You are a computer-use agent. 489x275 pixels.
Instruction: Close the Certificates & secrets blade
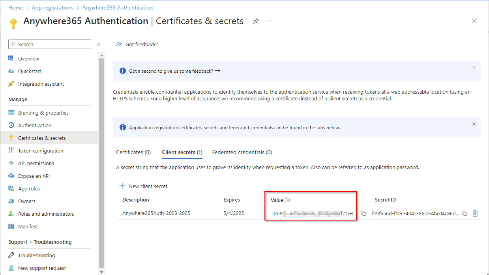pos(474,21)
